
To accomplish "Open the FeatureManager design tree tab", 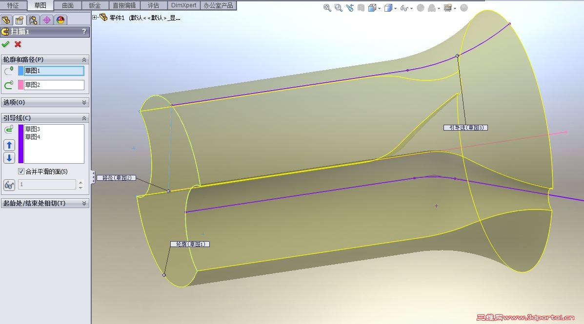I will point(6,20).
